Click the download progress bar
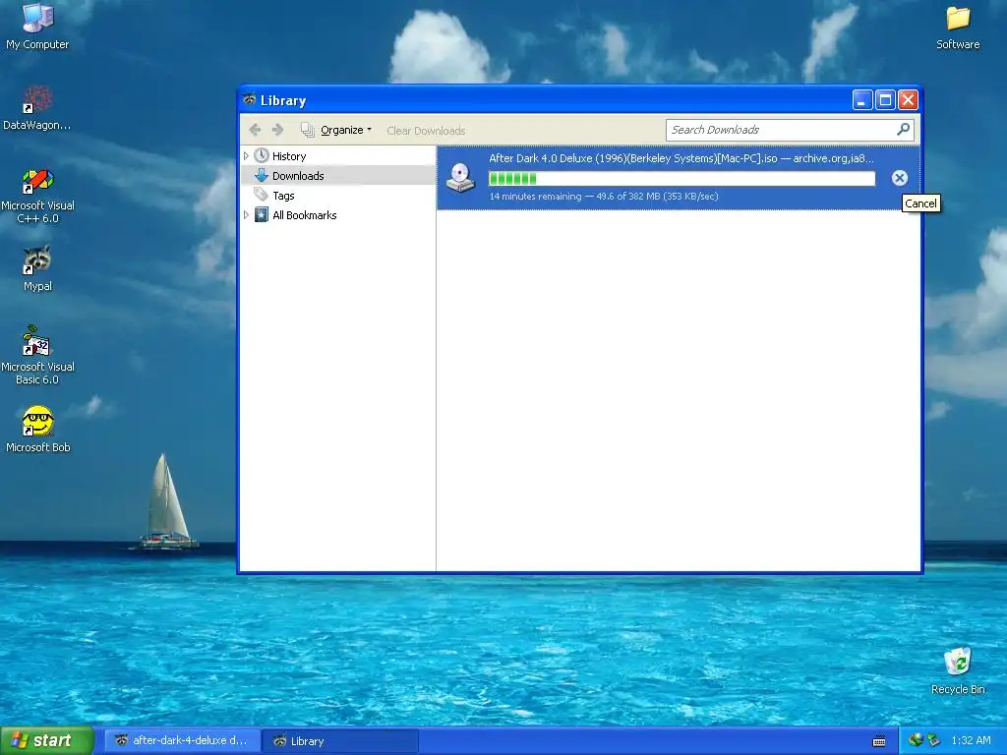 (681, 178)
